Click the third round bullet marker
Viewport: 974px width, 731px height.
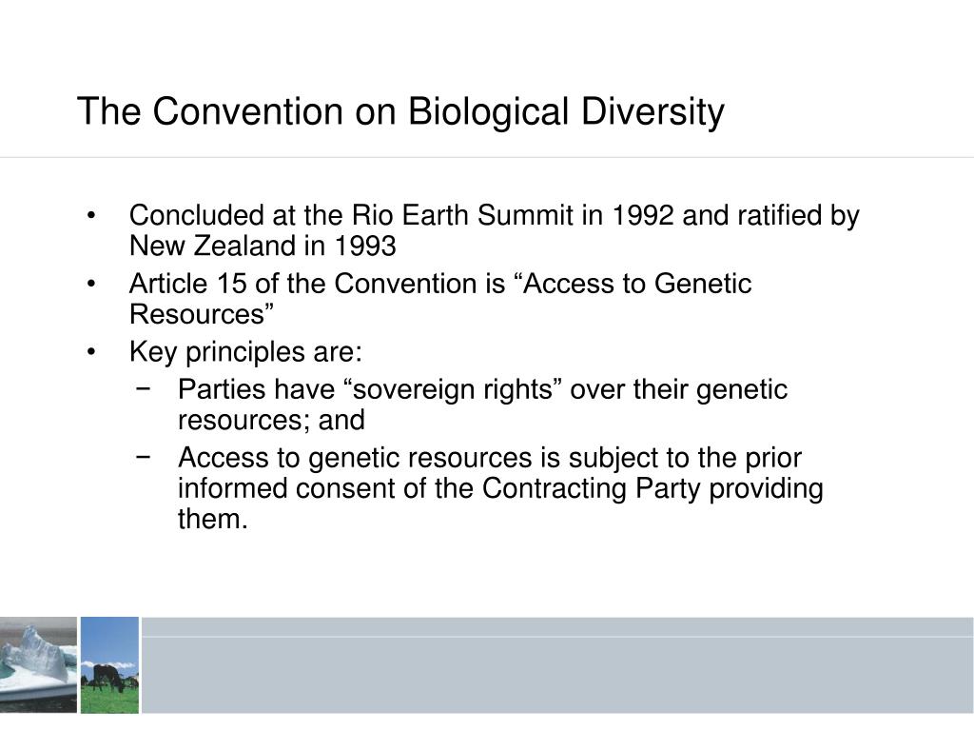91,353
